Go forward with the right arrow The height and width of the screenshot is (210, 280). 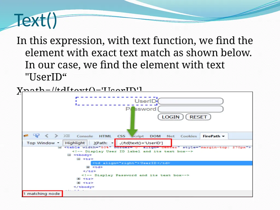click(x=56, y=136)
